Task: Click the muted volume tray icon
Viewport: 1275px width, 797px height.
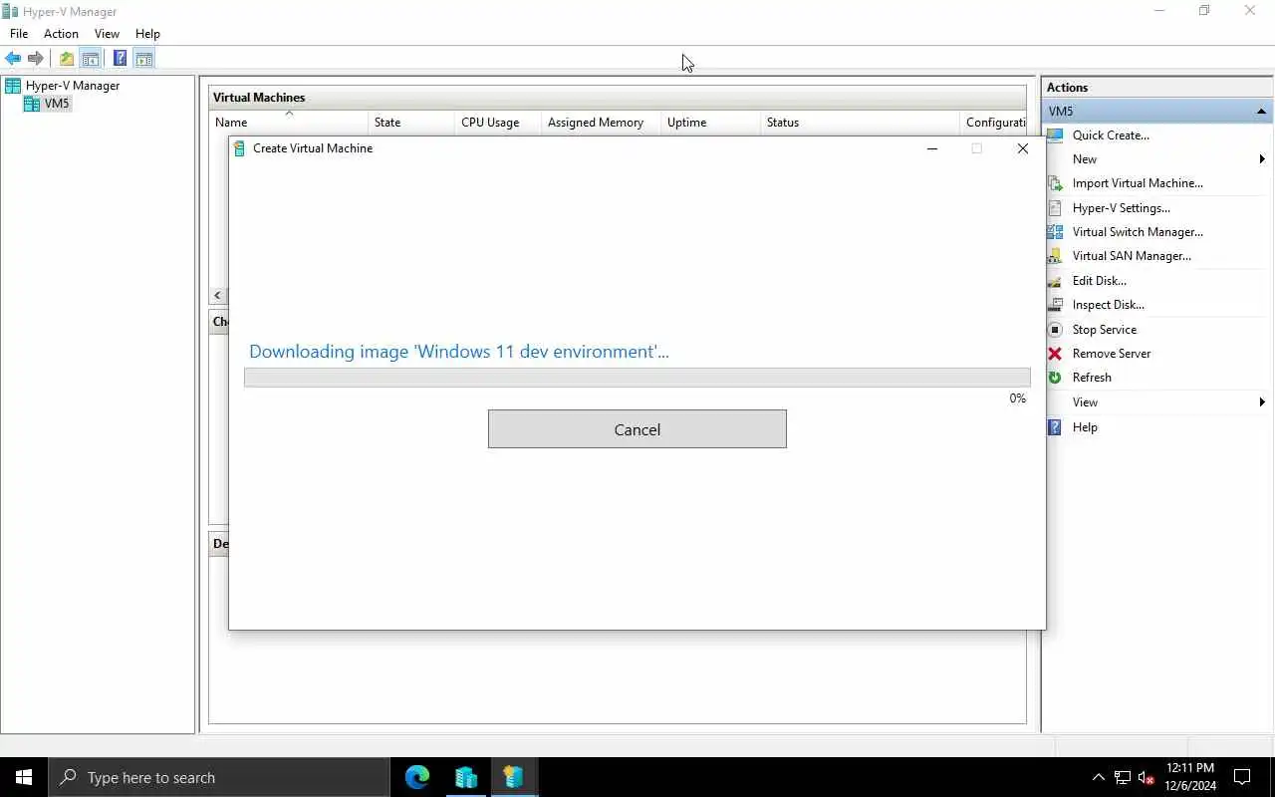Action: pos(1147,777)
